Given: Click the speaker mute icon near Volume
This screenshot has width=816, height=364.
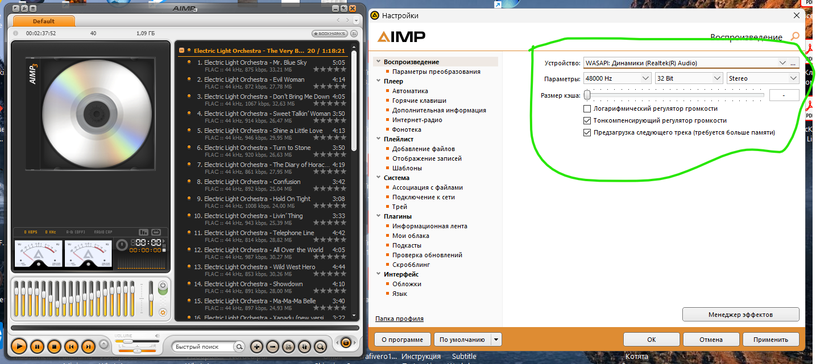Looking at the screenshot, I should tap(158, 336).
